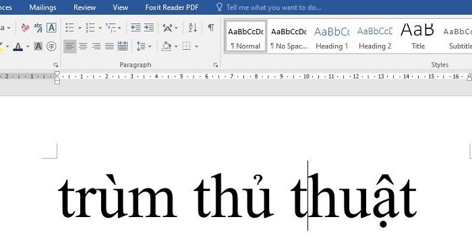Toggle Show/Hide paragraph marks
This screenshot has width=472, height=252.
click(x=211, y=28)
